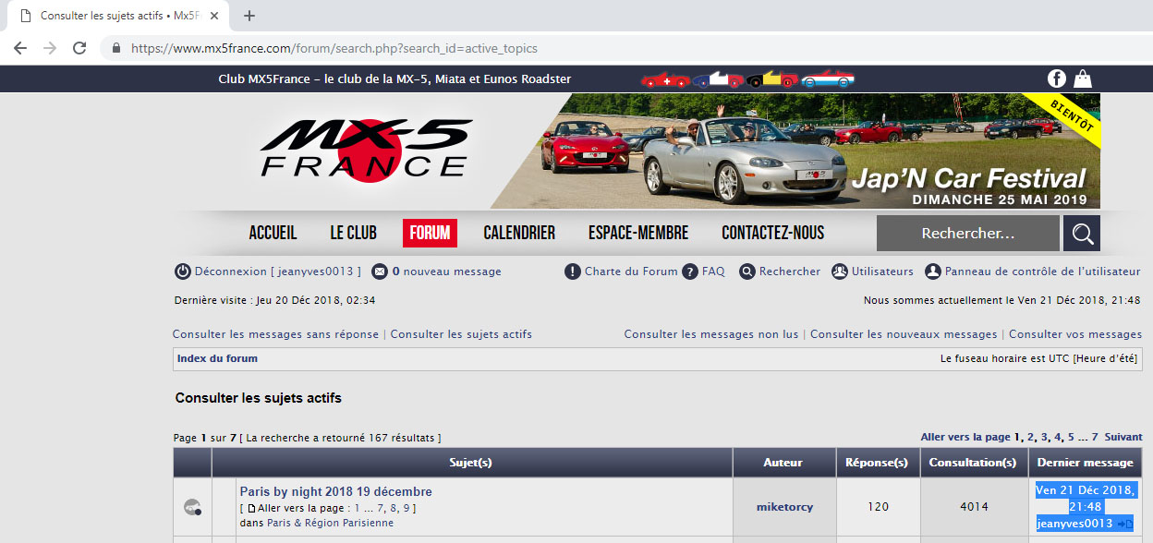Open Index du forum breadcrumb link

pyautogui.click(x=217, y=358)
